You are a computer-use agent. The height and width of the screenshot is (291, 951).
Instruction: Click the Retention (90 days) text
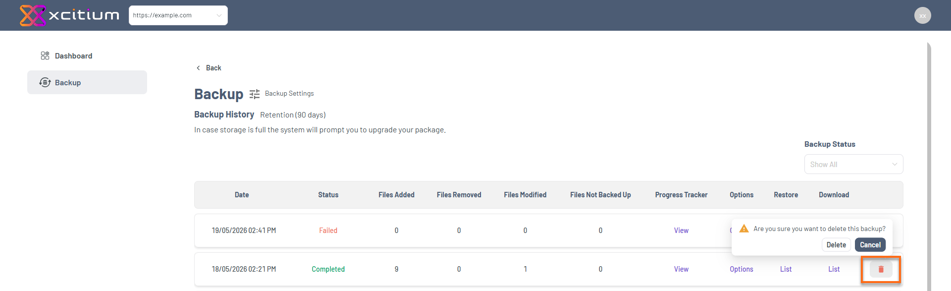293,115
